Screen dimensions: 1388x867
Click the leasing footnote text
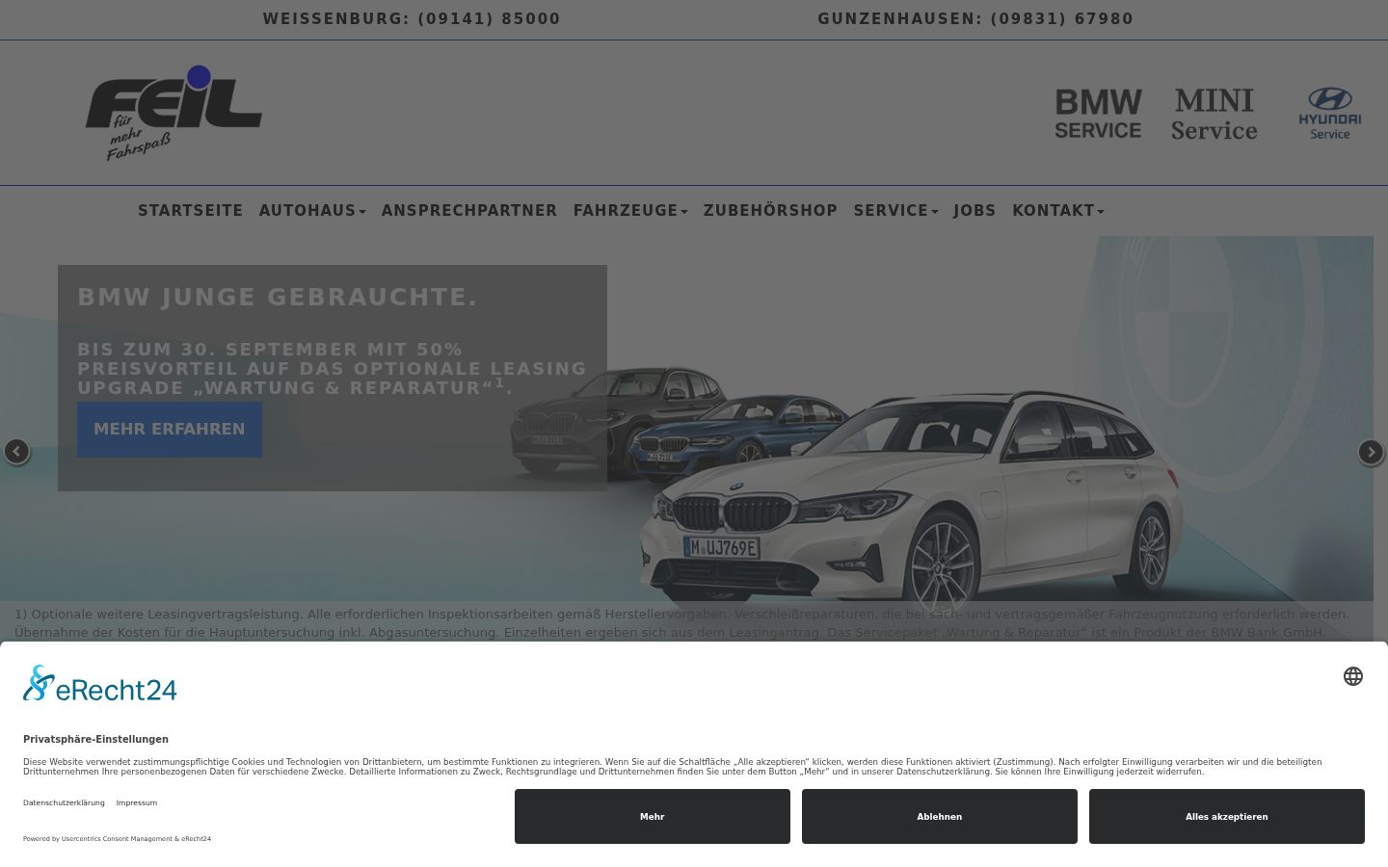click(x=682, y=623)
